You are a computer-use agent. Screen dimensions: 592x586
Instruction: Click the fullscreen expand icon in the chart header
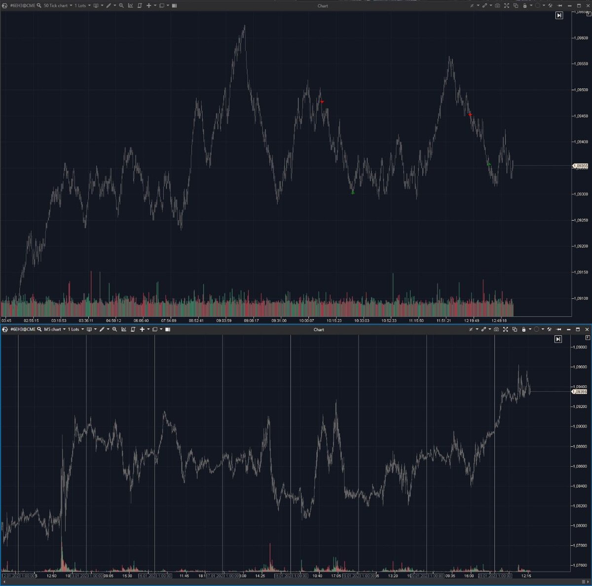coord(506,4)
